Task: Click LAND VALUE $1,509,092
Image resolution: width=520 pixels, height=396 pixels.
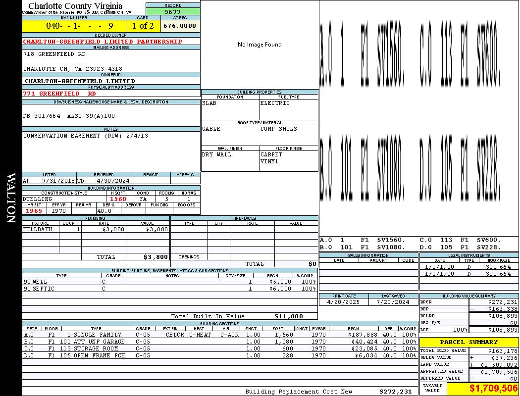Action: [x=499, y=365]
